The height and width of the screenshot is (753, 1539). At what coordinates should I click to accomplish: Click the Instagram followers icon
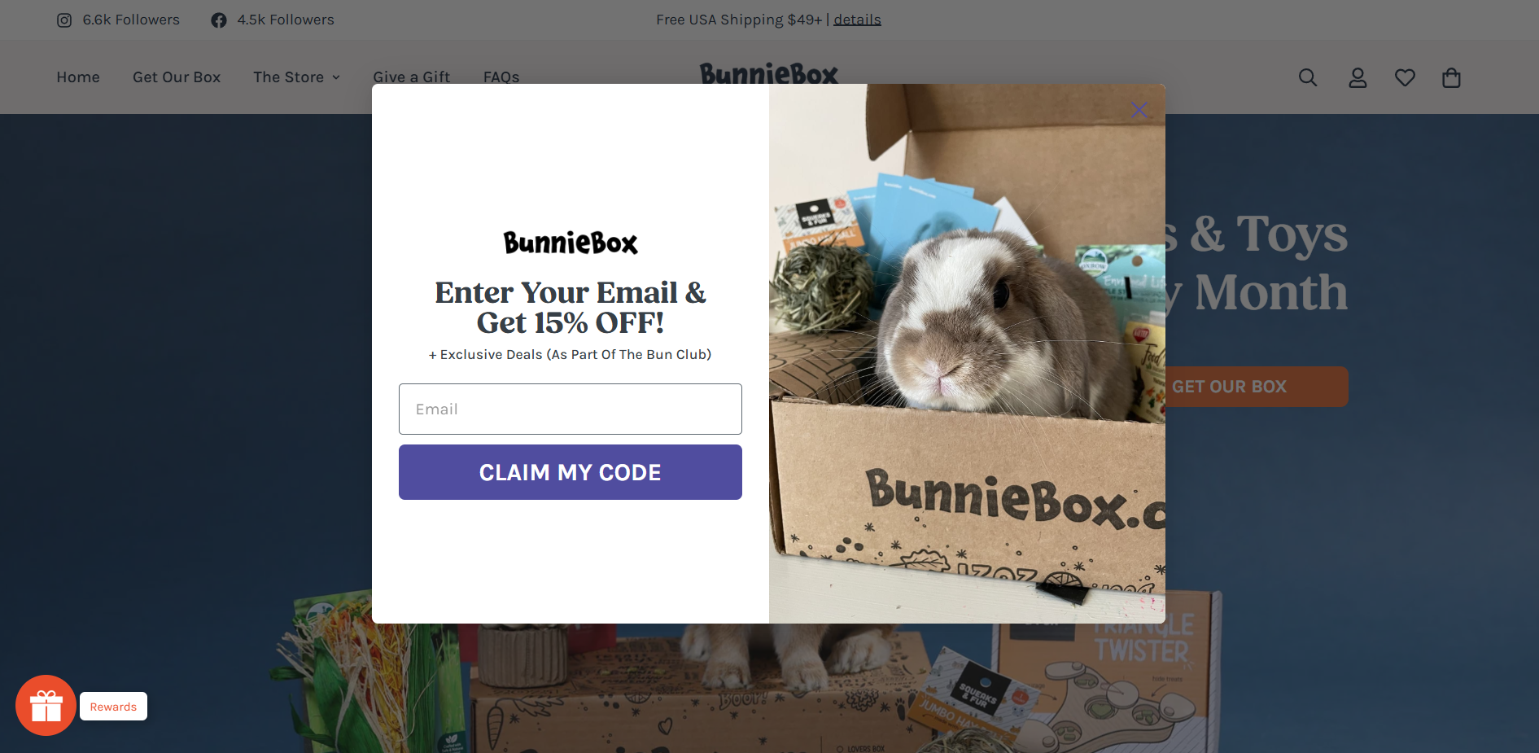(64, 20)
